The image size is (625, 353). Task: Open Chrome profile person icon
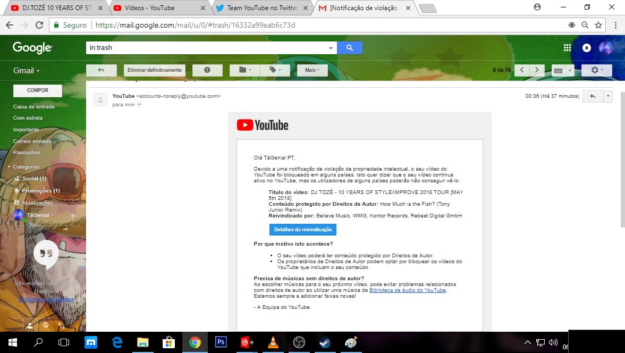537,7
